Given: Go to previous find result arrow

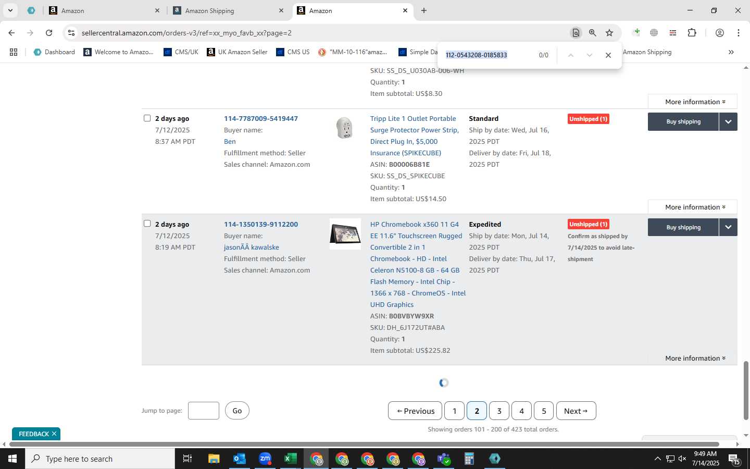Looking at the screenshot, I should click(x=571, y=55).
